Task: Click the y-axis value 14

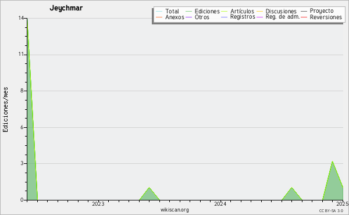Action: 21,18
